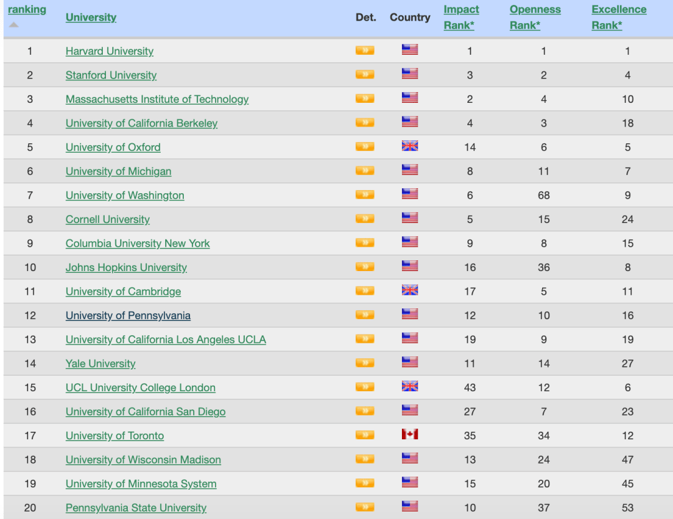Open University of Washington link

click(125, 195)
